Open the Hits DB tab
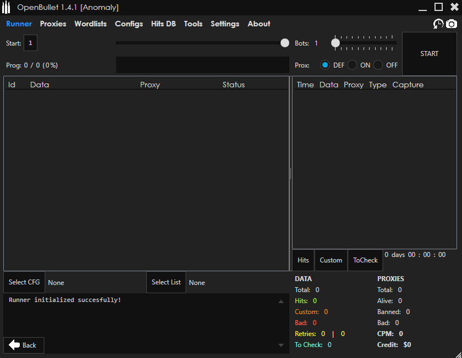 (163, 24)
